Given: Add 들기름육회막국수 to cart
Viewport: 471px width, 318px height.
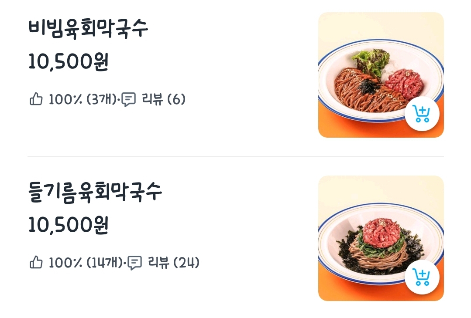Looking at the screenshot, I should pyautogui.click(x=422, y=277).
